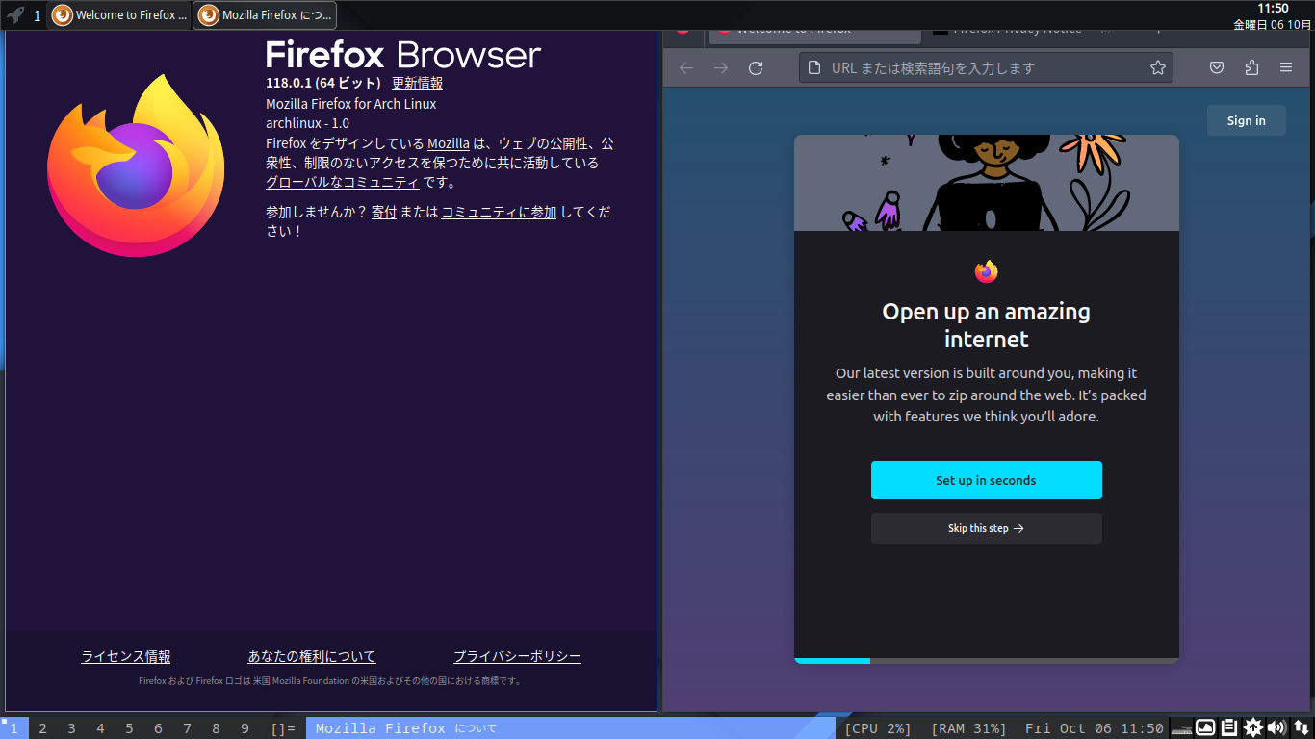The height and width of the screenshot is (739, 1315).
Task: Click the 'archlinux - 1.0' text
Action: 307,123
